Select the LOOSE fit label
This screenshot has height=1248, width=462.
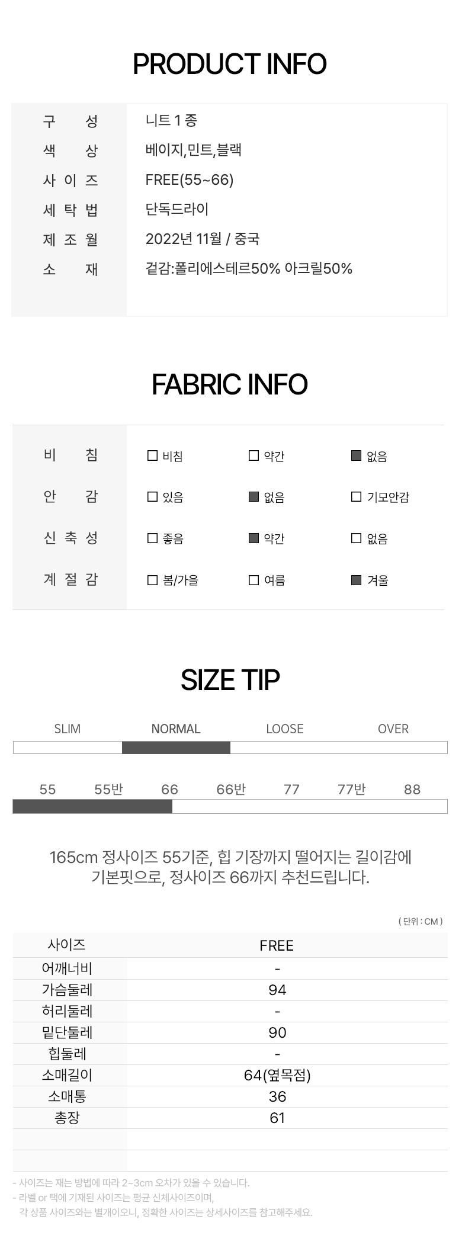click(x=284, y=729)
